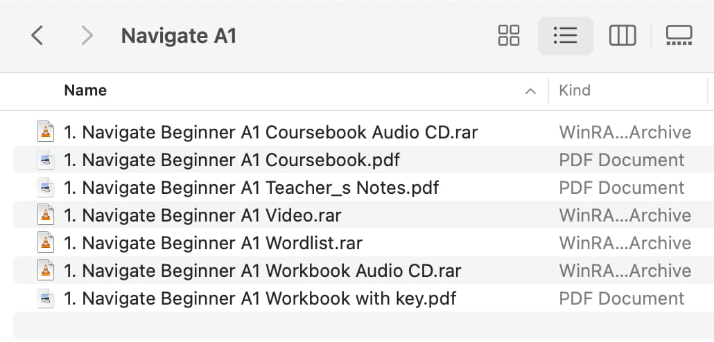Viewport: 714px width, 342px height.
Task: Switch to icon grid view
Action: 509,35
